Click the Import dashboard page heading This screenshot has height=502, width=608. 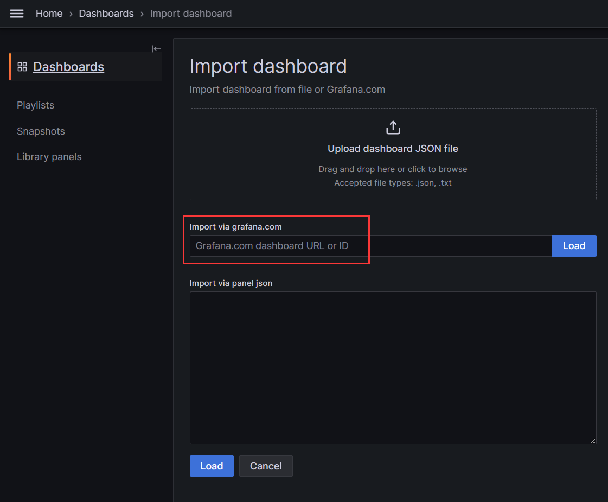pos(268,66)
